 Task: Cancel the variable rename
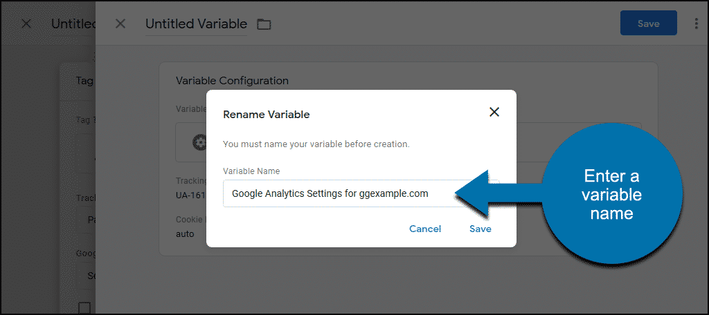point(425,229)
